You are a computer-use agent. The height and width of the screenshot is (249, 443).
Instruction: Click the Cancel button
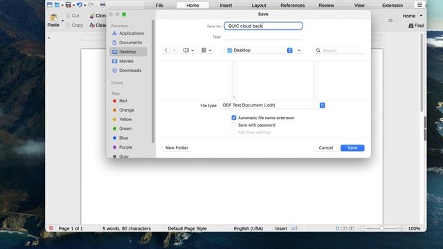click(x=326, y=148)
